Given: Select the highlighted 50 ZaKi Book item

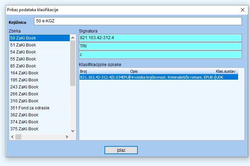Looking at the screenshot, I should 40,38.
